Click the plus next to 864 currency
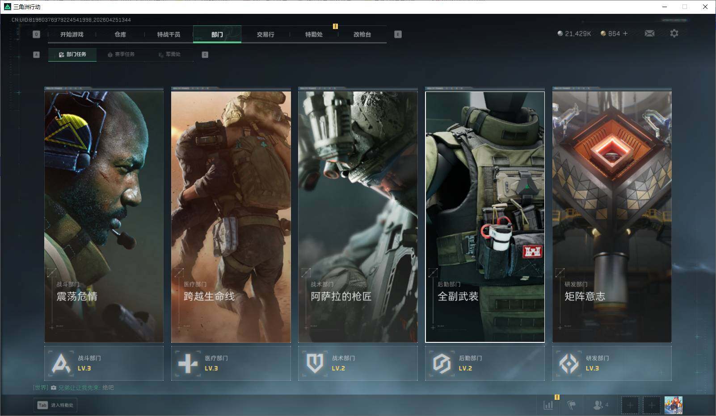716x416 pixels. pyautogui.click(x=625, y=33)
